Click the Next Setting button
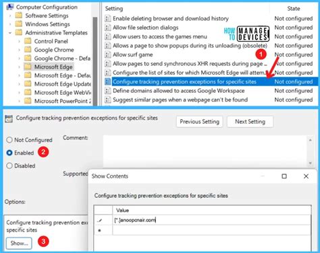Image resolution: width=320 pixels, height=253 pixels. [250, 122]
